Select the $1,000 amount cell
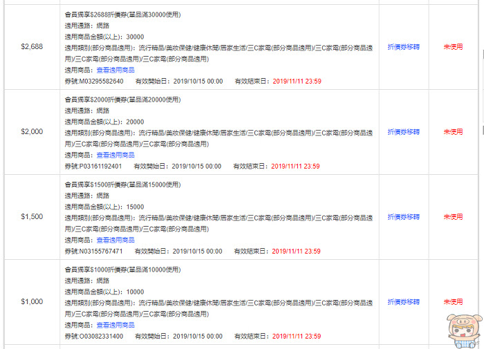This screenshot has width=484, height=349. 32,302
